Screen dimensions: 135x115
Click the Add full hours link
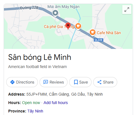pyautogui.click(x=56, y=103)
